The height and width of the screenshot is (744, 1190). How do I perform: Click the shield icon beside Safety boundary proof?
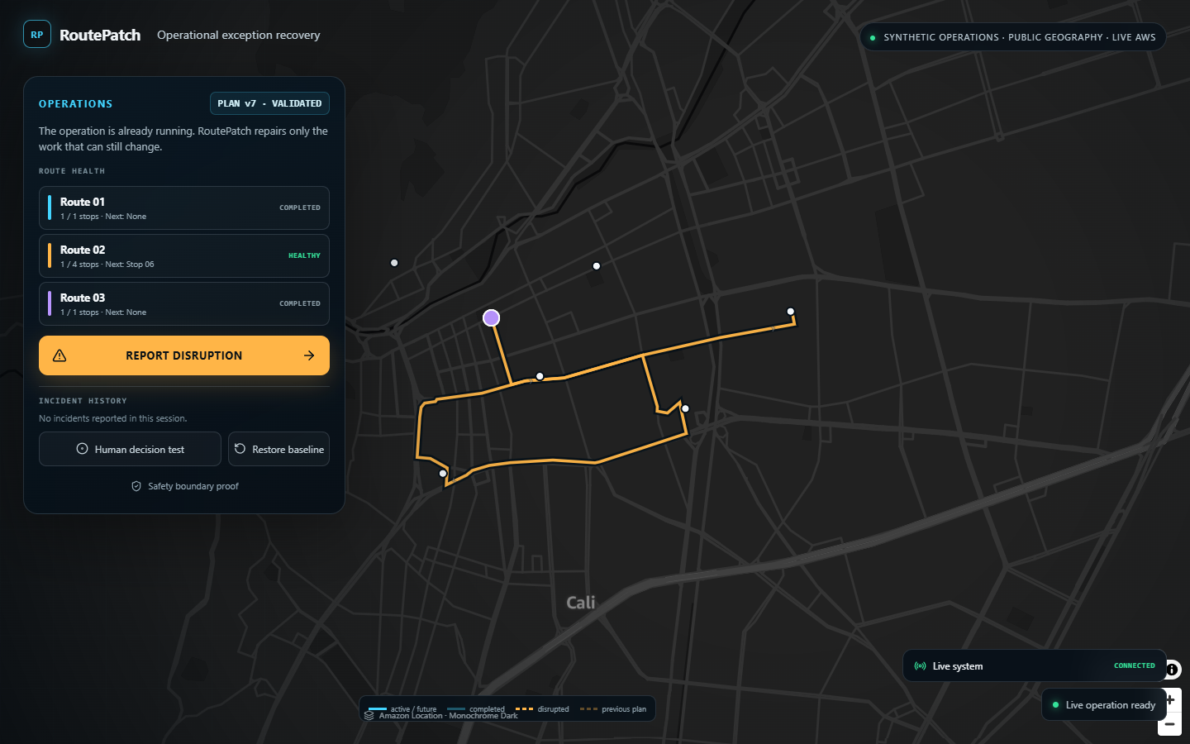136,486
